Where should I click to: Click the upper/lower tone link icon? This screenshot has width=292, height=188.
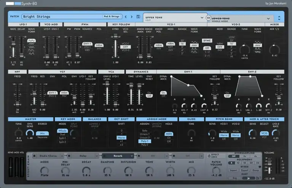(x=208, y=18)
